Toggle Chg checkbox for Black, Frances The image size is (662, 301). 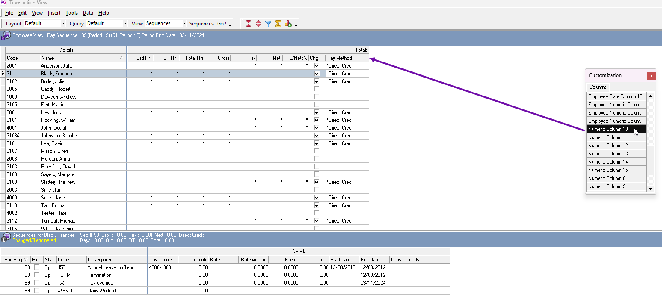tap(317, 74)
